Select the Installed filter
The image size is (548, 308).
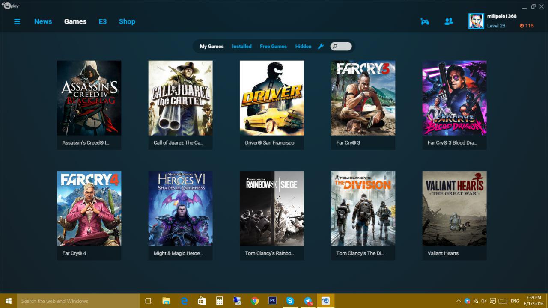(x=242, y=46)
